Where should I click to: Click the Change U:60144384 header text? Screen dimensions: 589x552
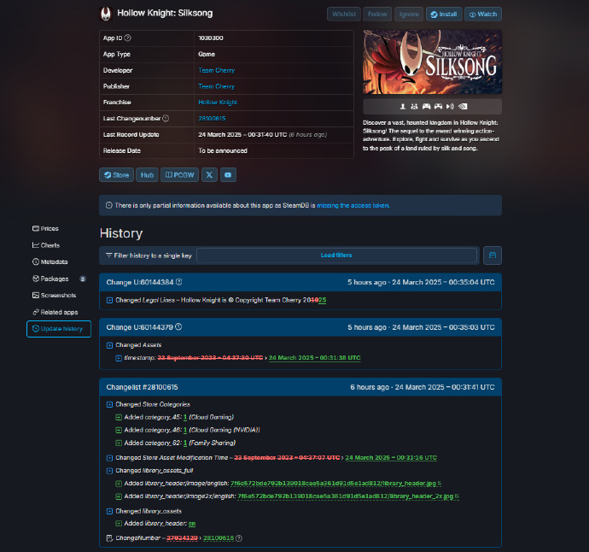(x=140, y=282)
